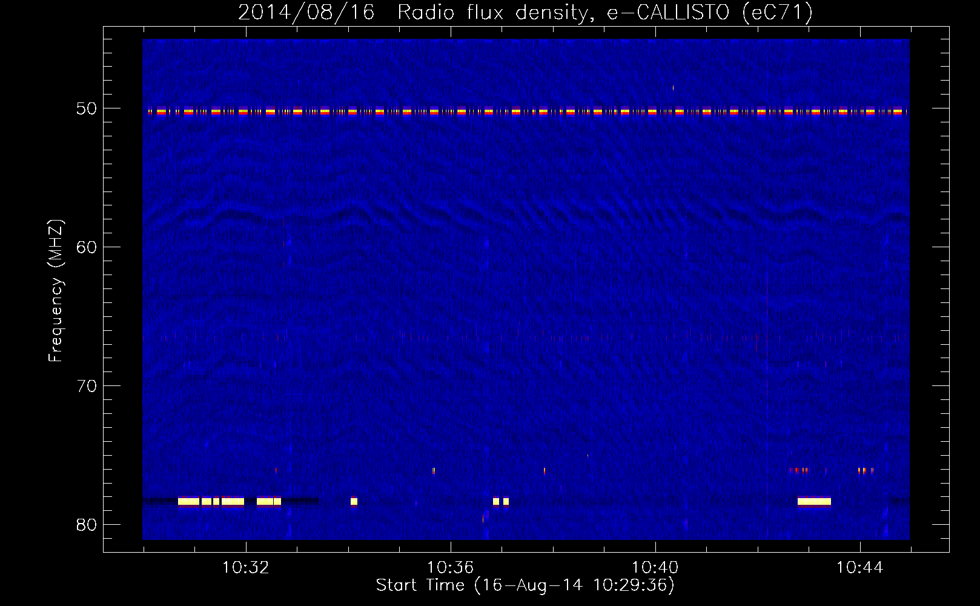Viewport: 980px width, 606px height.
Task: Click the 10:44 time tick label
Action: click(859, 568)
